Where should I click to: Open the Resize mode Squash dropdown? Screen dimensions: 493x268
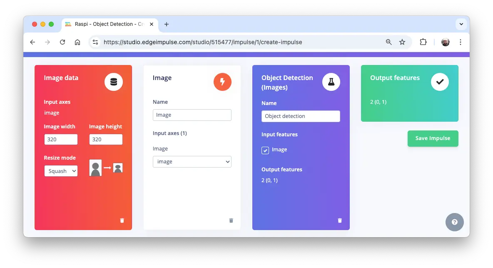point(61,171)
